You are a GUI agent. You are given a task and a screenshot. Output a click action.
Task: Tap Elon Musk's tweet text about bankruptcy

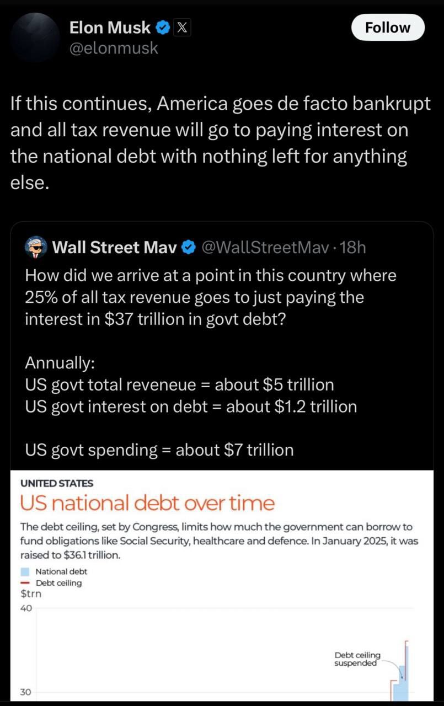(x=221, y=143)
